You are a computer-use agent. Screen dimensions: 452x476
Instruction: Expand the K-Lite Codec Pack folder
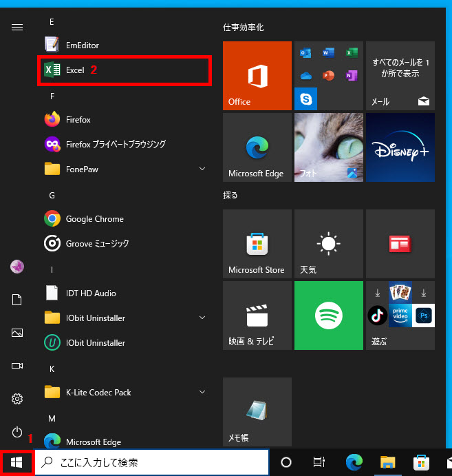[202, 393]
